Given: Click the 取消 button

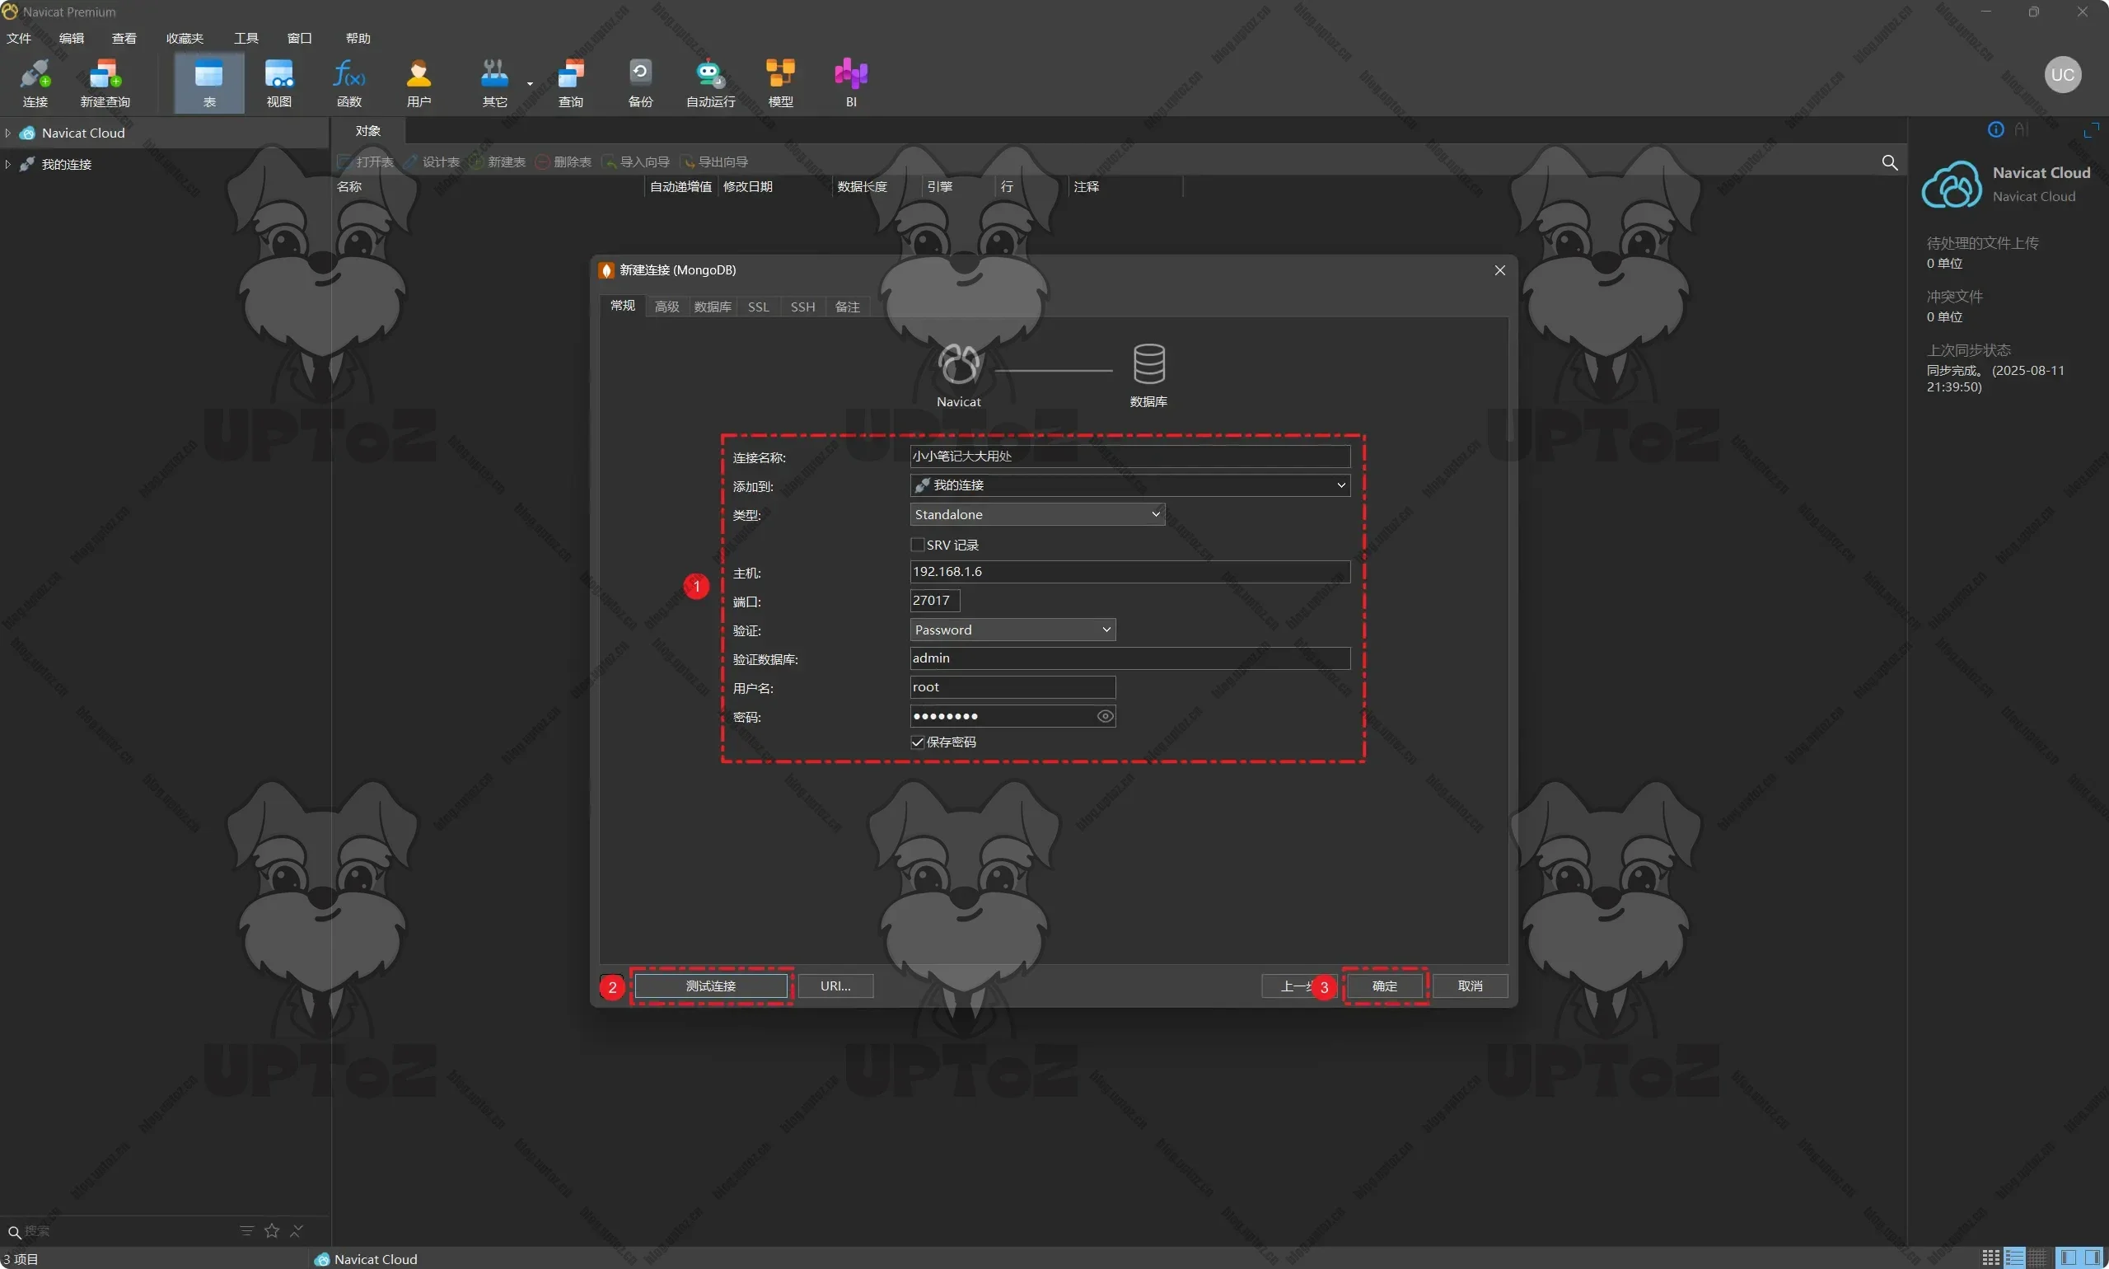Looking at the screenshot, I should pos(1470,986).
